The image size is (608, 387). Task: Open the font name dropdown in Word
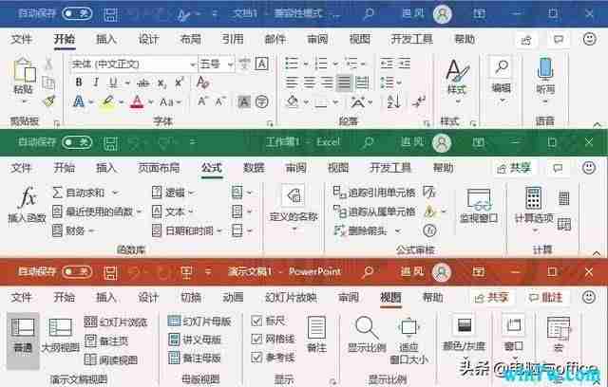pos(193,64)
